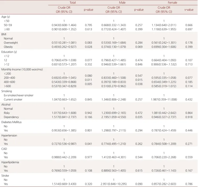Select value 0.953(0.656~1.385)

64,130
